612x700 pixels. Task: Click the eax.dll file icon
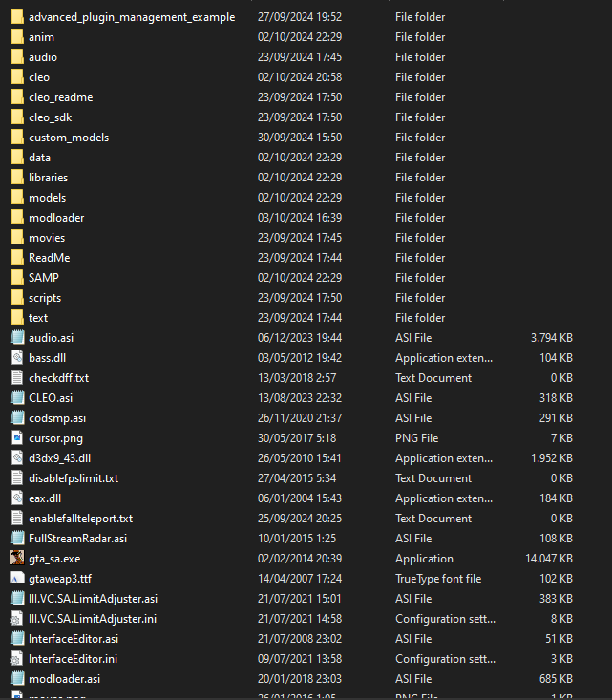(17, 498)
